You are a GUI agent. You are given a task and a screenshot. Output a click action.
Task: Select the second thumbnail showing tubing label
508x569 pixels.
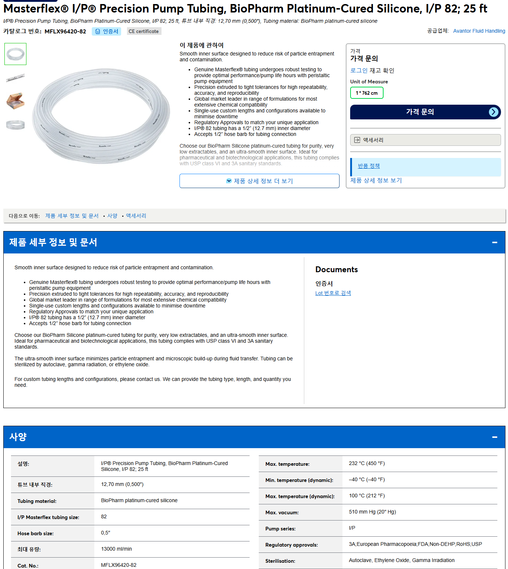point(15,78)
